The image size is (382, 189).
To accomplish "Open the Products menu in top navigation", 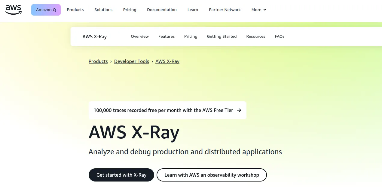I will 75,10.
